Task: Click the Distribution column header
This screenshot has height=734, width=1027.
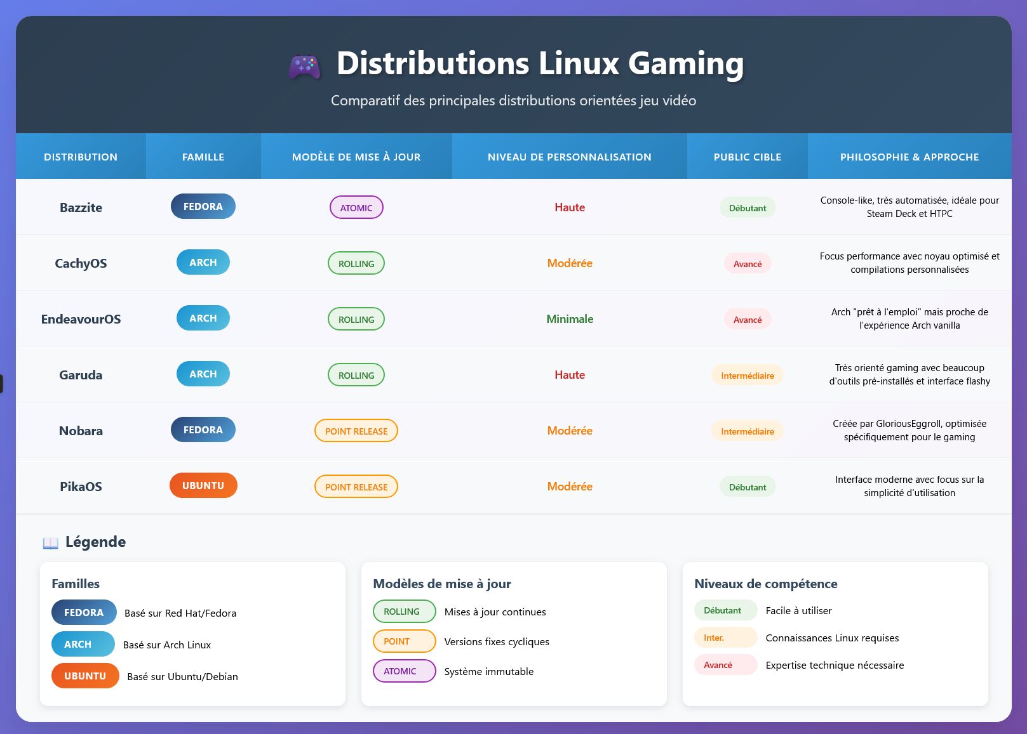Action: pyautogui.click(x=81, y=157)
